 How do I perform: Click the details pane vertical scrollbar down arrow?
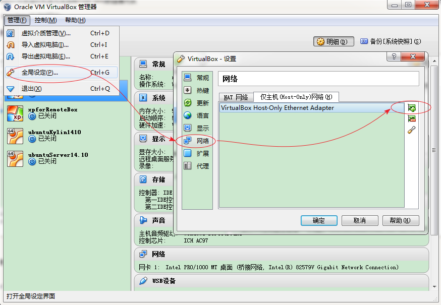pyautogui.click(x=434, y=287)
